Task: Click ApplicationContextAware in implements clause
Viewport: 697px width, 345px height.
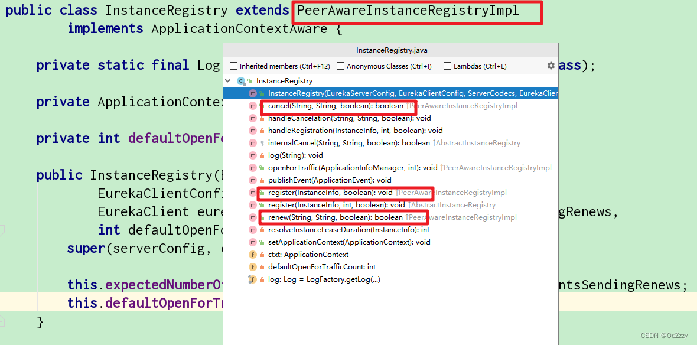Action: (239, 29)
